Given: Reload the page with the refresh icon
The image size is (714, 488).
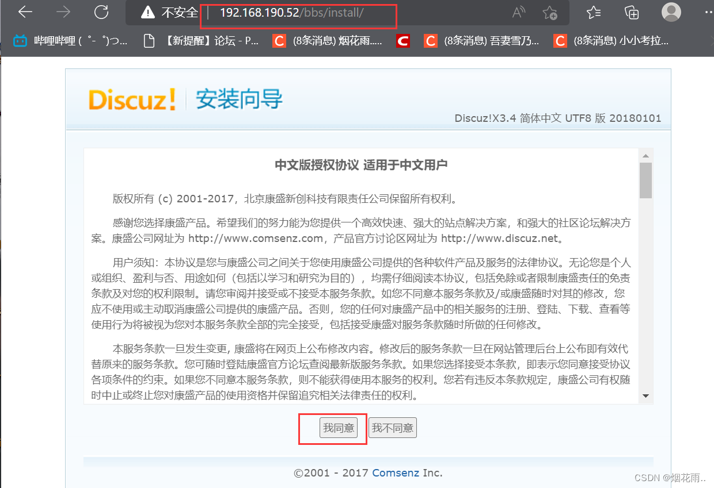Looking at the screenshot, I should click(101, 12).
